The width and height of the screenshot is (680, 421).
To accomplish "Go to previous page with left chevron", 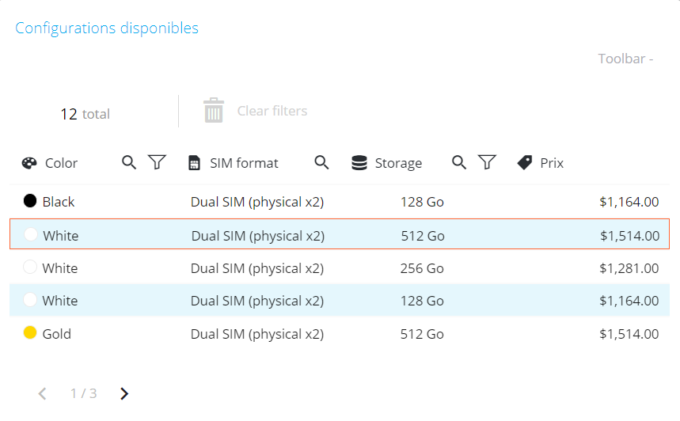I will pyautogui.click(x=43, y=393).
